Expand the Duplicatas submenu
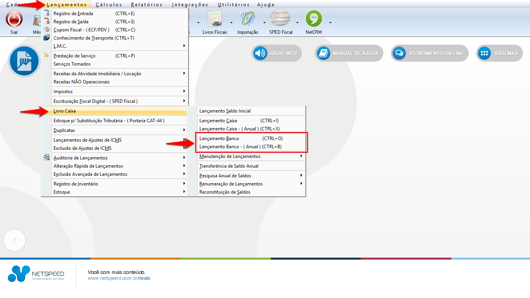The image size is (530, 298). (184, 130)
